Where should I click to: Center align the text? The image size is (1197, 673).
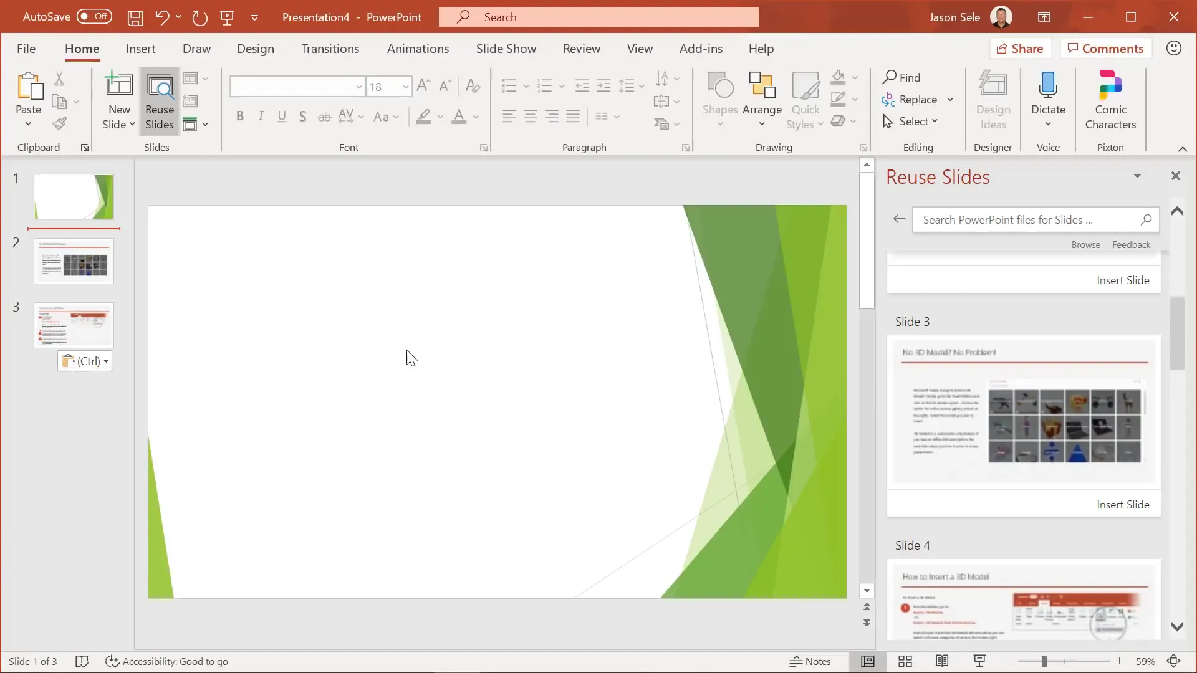pos(531,117)
